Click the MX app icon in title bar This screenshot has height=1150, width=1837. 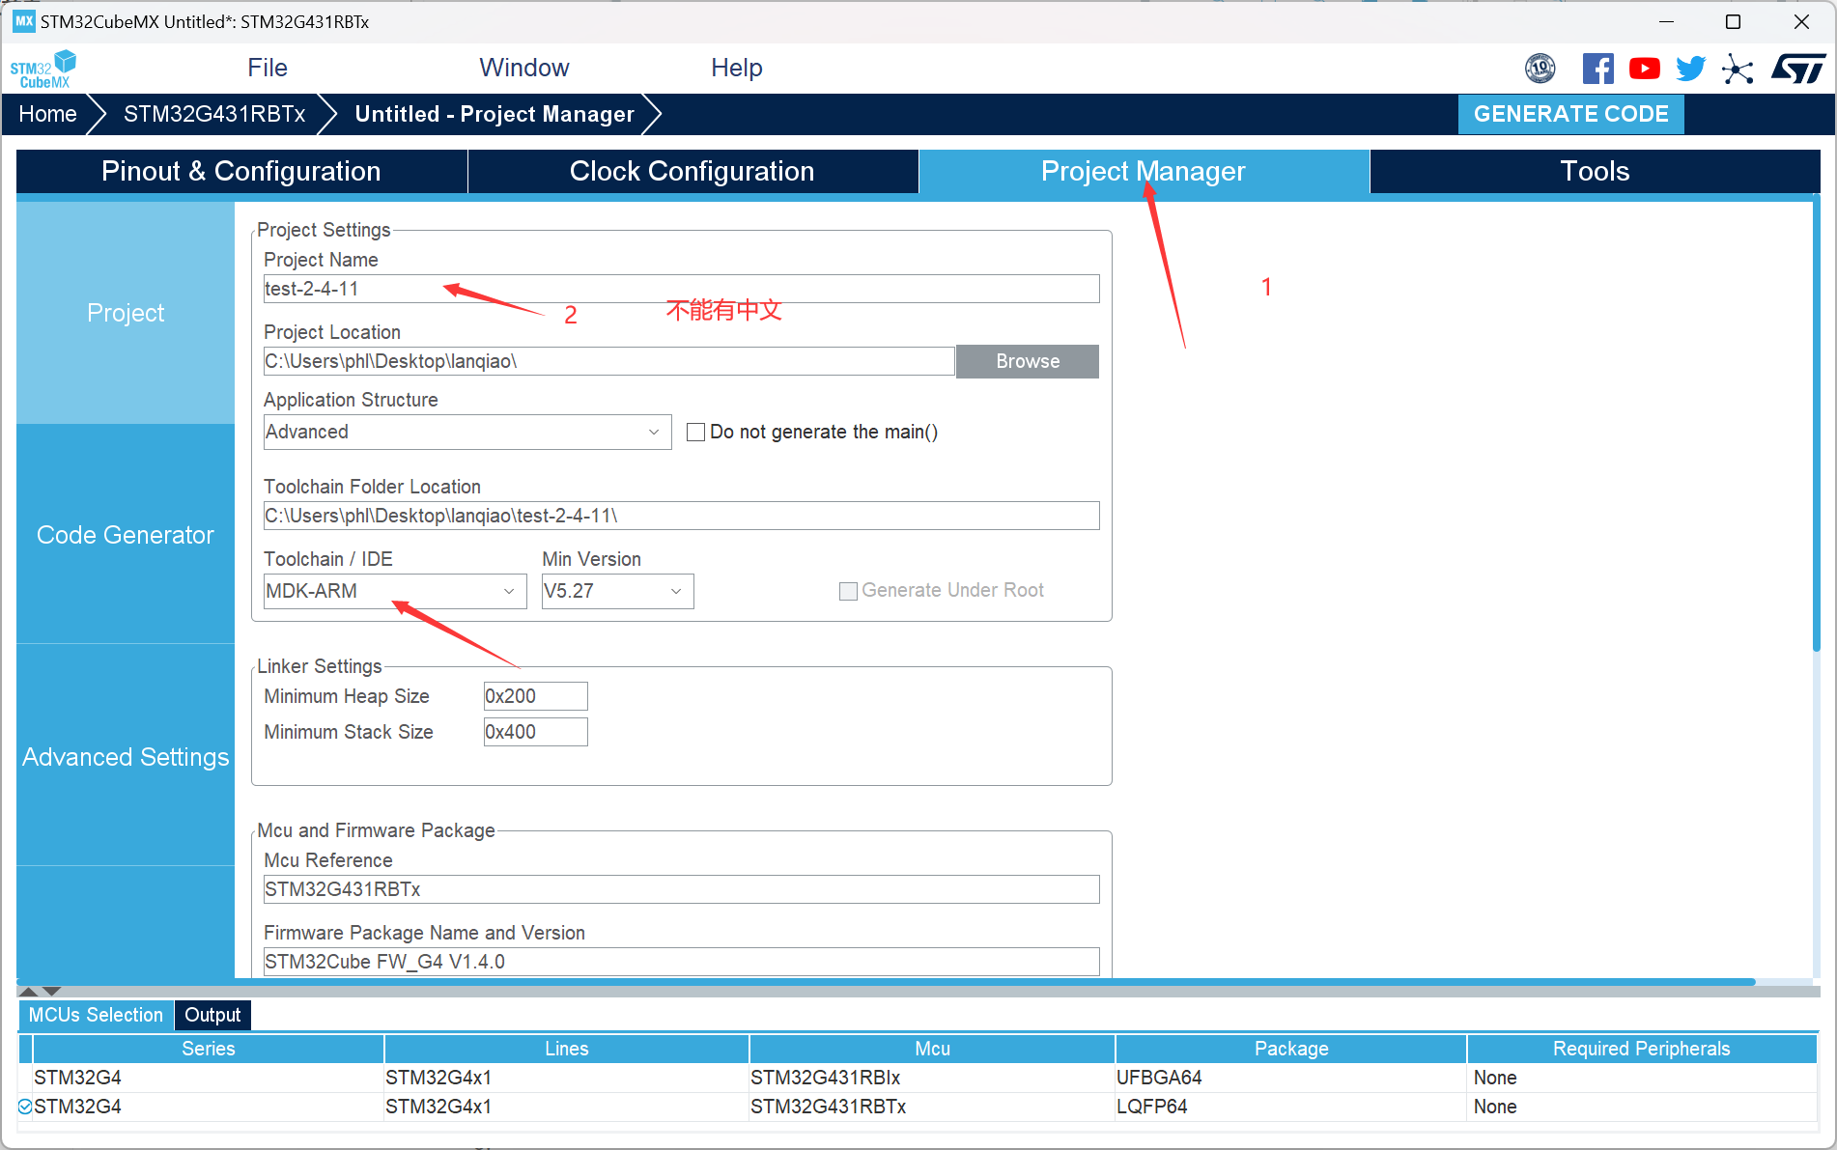[24, 21]
